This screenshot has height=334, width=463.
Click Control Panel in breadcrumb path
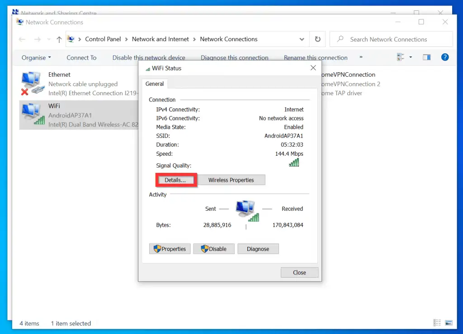(103, 39)
